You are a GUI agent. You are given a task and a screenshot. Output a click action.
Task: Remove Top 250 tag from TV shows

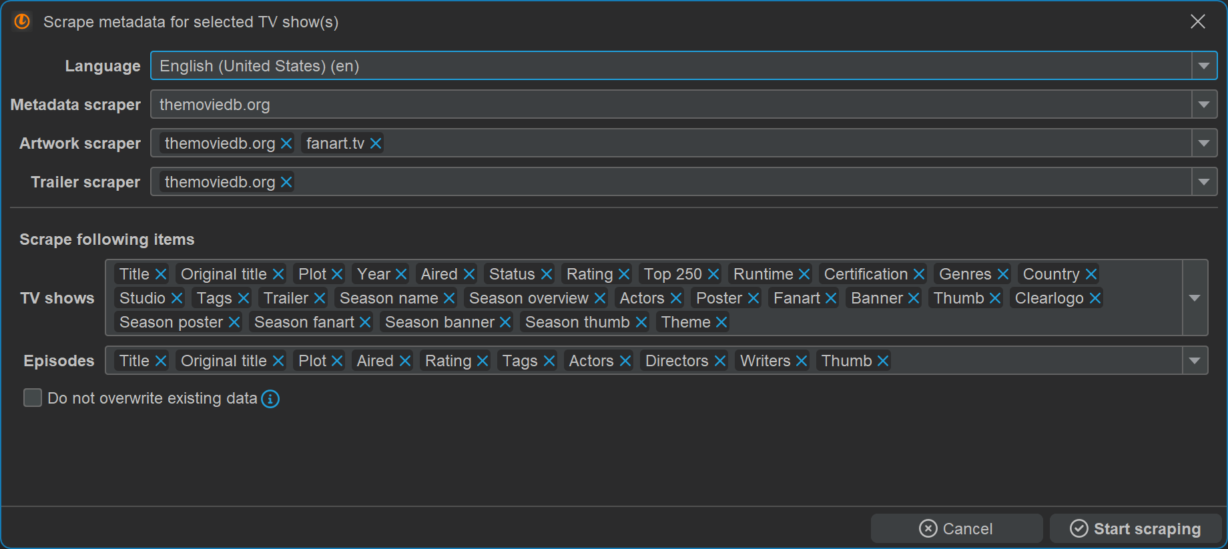(x=713, y=274)
